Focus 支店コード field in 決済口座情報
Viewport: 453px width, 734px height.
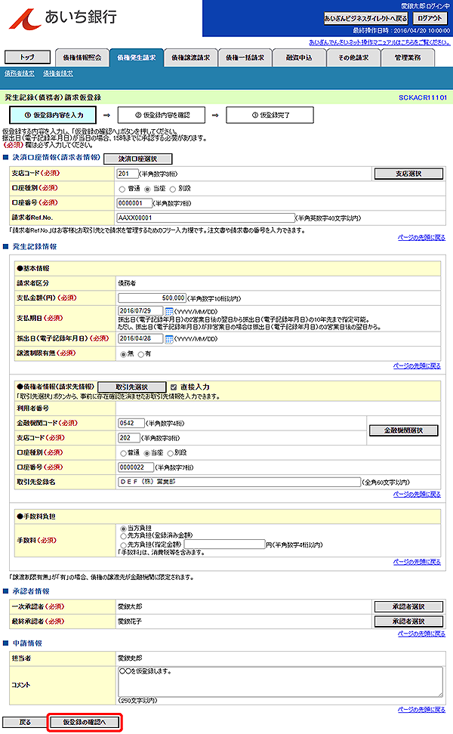tap(128, 174)
